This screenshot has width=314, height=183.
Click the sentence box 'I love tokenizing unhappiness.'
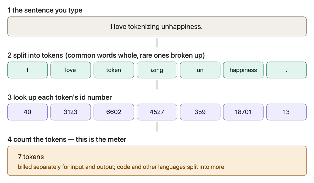pos(157,26)
